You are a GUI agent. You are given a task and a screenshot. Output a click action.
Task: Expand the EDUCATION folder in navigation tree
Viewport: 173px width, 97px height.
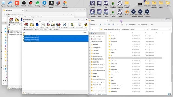(89, 62)
